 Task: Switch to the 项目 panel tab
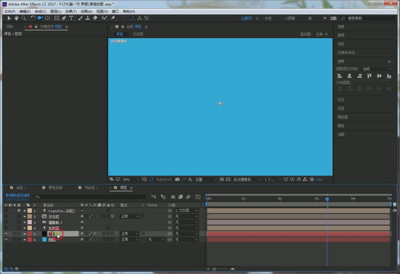pos(10,27)
